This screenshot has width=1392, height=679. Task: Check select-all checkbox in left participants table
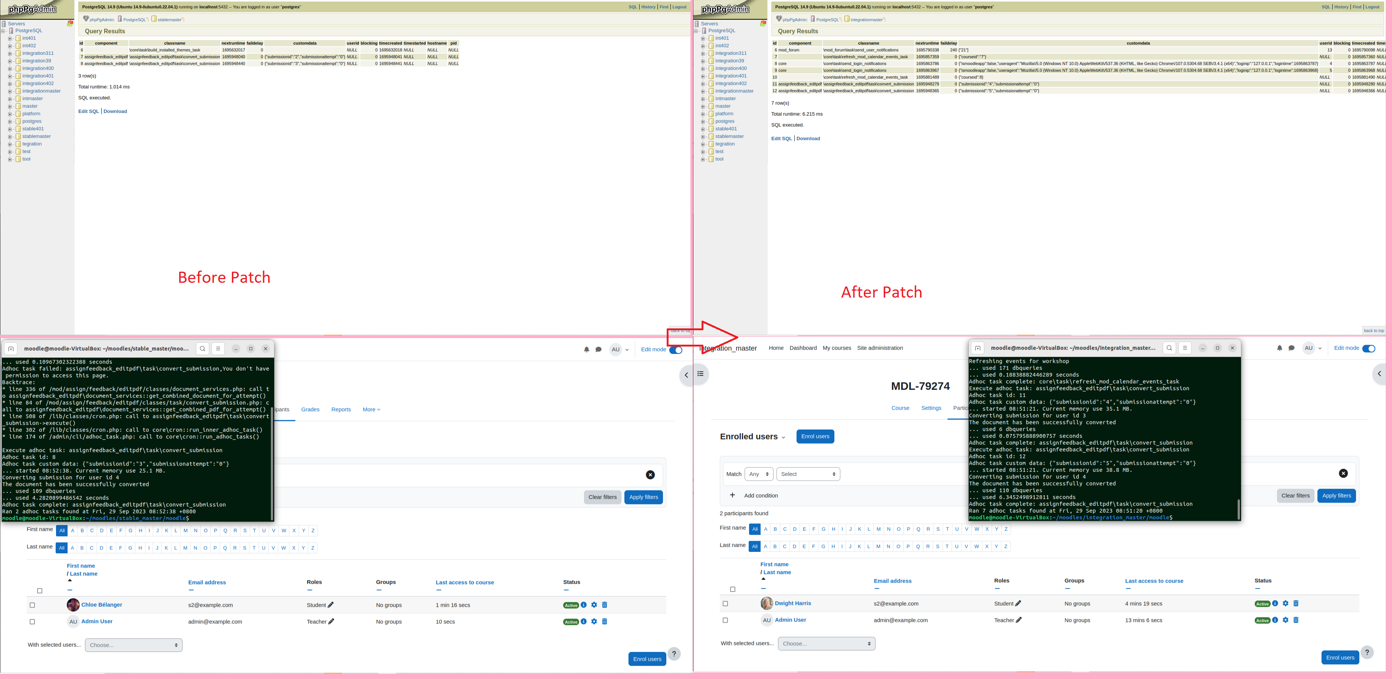pos(39,590)
